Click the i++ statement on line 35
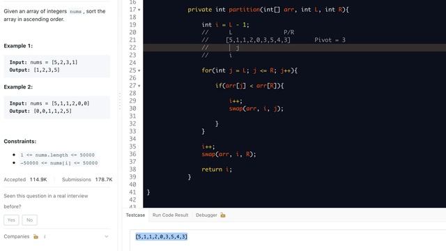The image size is (446, 251). click(208, 147)
